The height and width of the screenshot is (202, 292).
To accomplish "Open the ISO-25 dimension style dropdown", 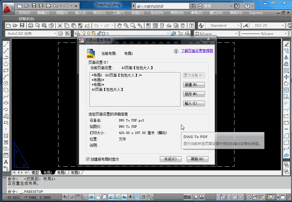I will click(267, 26).
